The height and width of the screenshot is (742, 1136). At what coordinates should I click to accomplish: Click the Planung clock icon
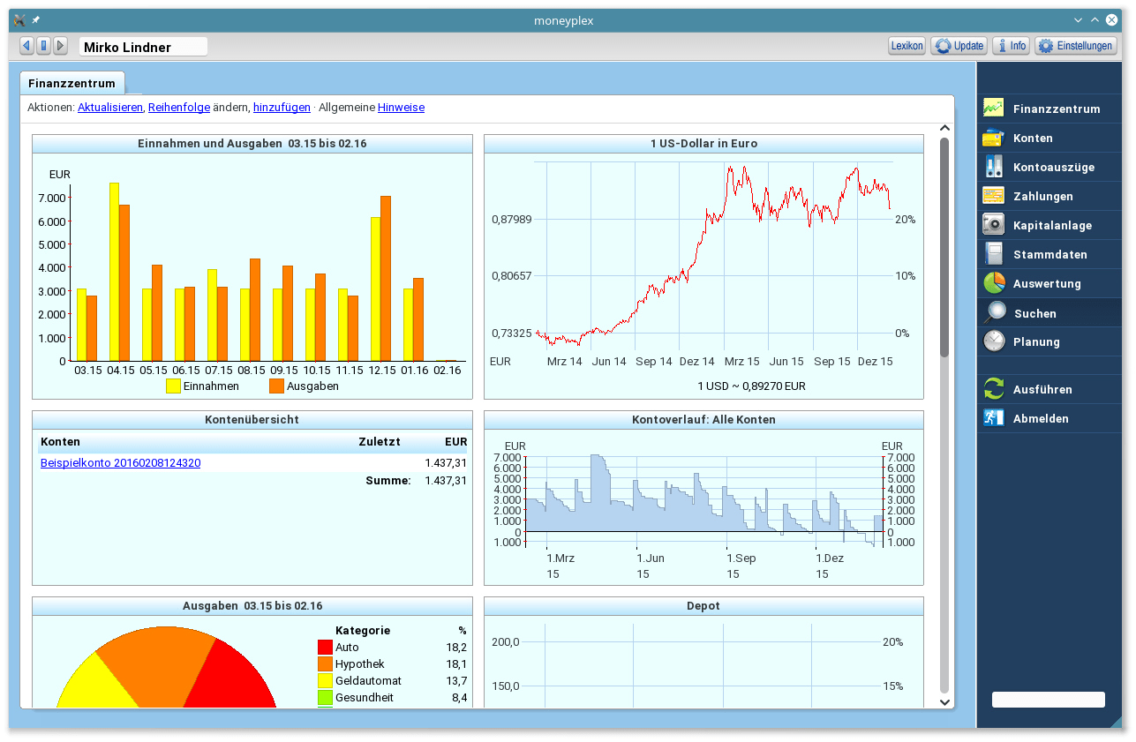[x=994, y=341]
